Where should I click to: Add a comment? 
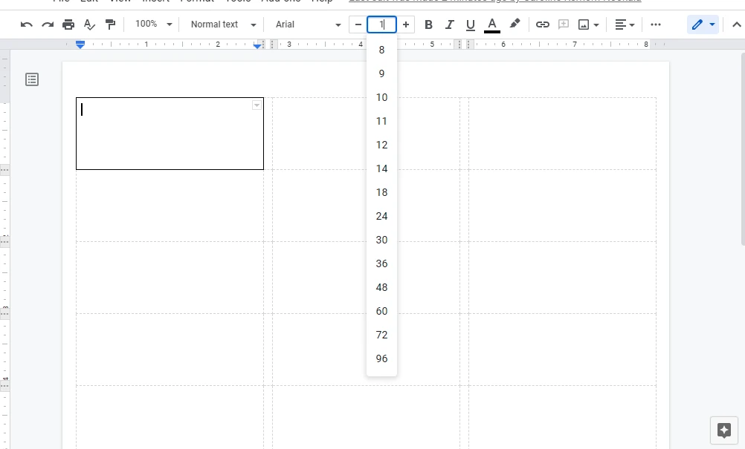click(x=564, y=24)
